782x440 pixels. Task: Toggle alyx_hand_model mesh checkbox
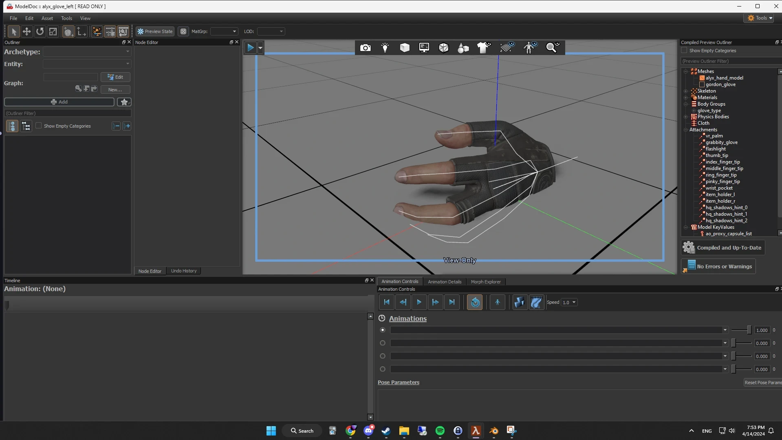(702, 78)
